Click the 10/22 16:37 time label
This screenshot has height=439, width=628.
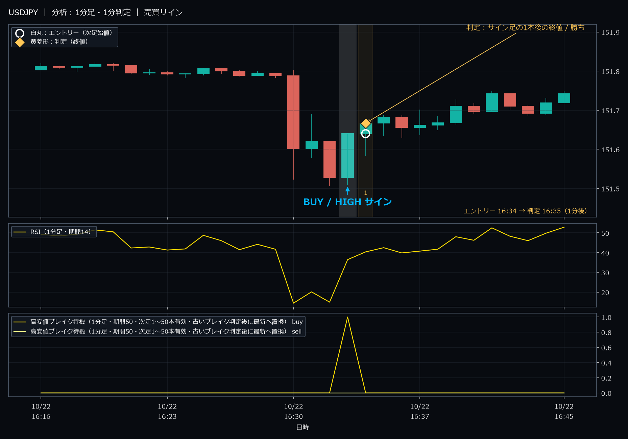[420, 411]
